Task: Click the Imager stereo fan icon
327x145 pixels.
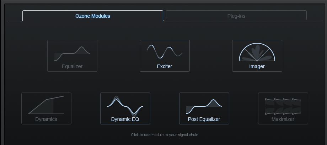Action: click(257, 53)
